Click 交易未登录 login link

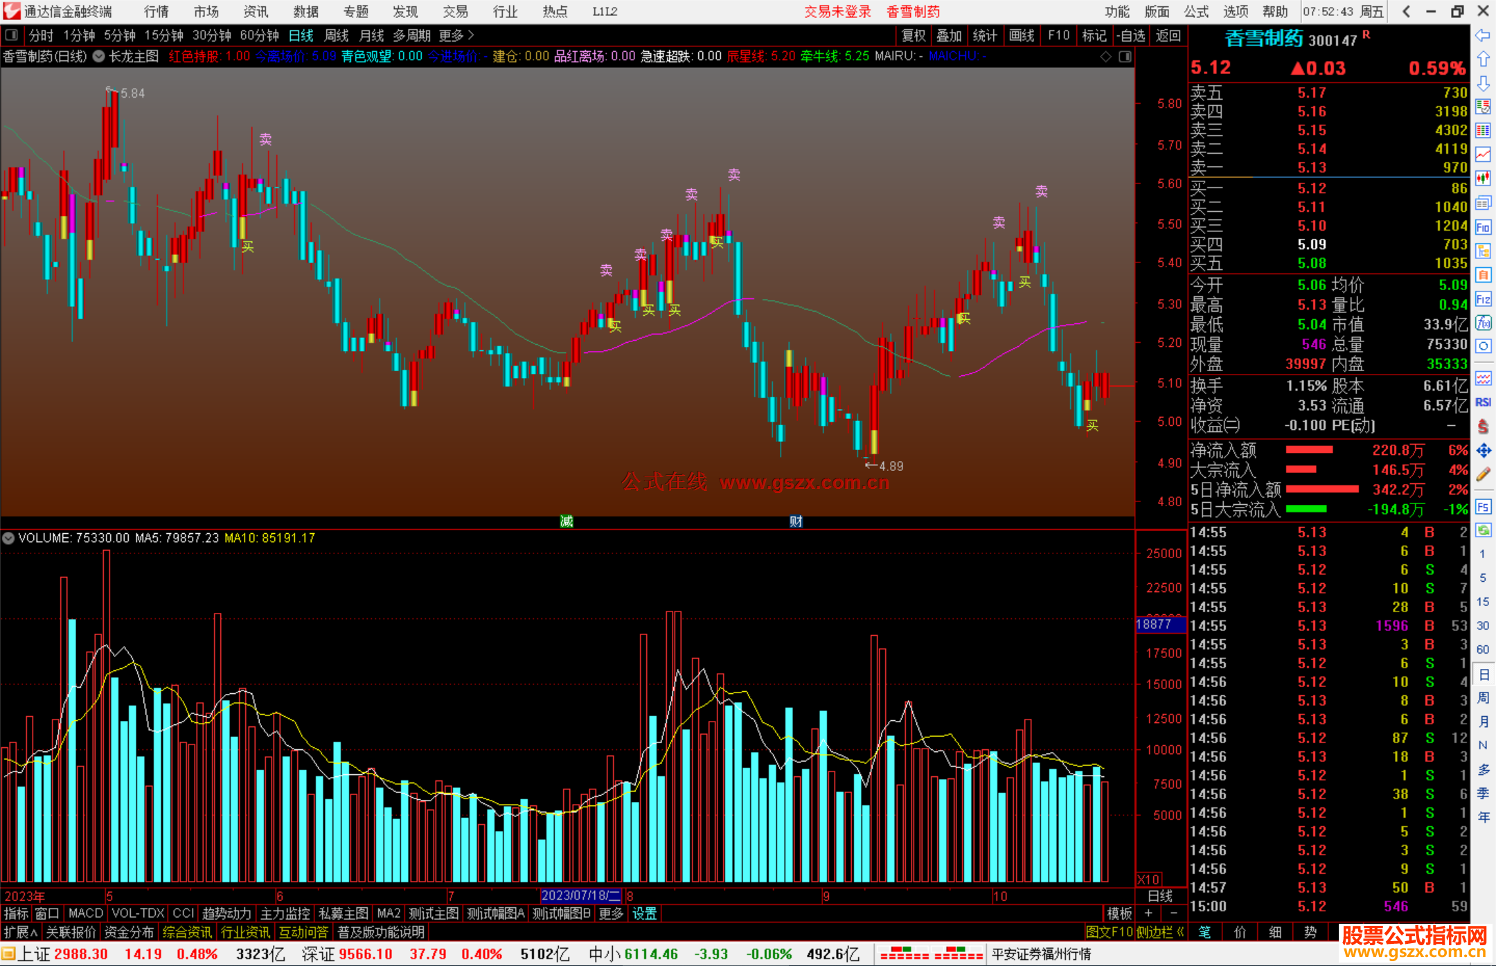(x=837, y=12)
